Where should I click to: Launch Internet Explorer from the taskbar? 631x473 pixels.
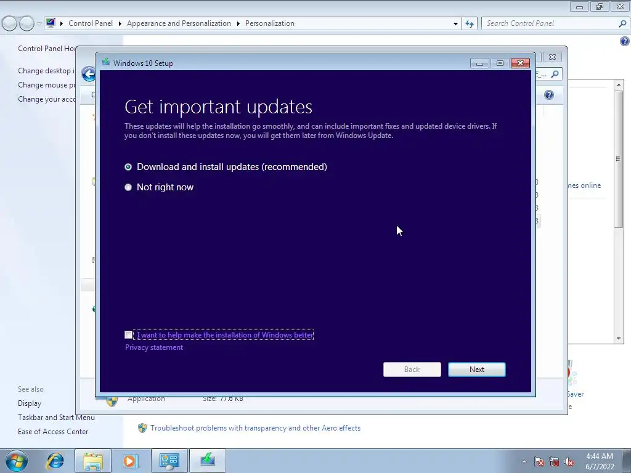[x=55, y=461]
